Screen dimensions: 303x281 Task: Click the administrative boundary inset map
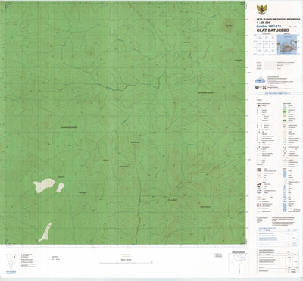click(x=239, y=263)
